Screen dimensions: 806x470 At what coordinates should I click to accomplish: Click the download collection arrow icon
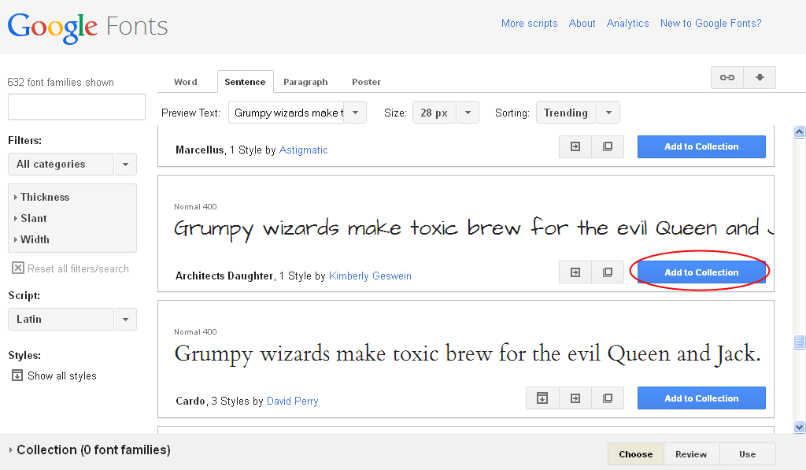pos(760,77)
